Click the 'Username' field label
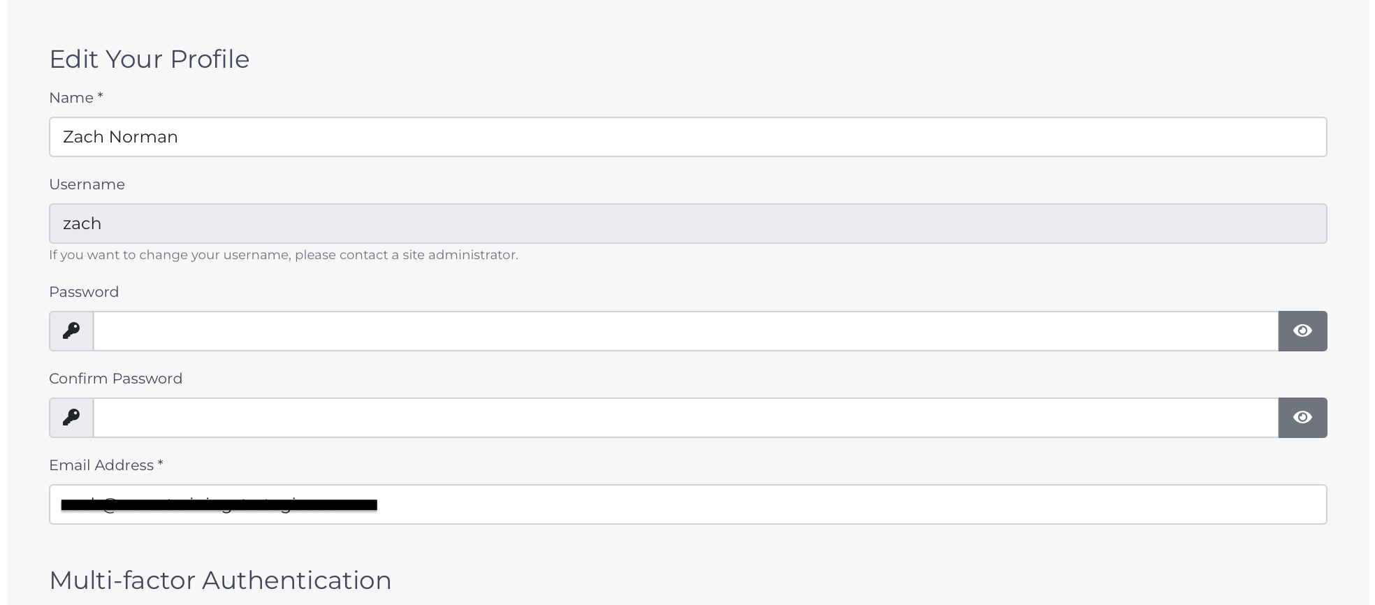The width and height of the screenshot is (1375, 605). [87, 184]
